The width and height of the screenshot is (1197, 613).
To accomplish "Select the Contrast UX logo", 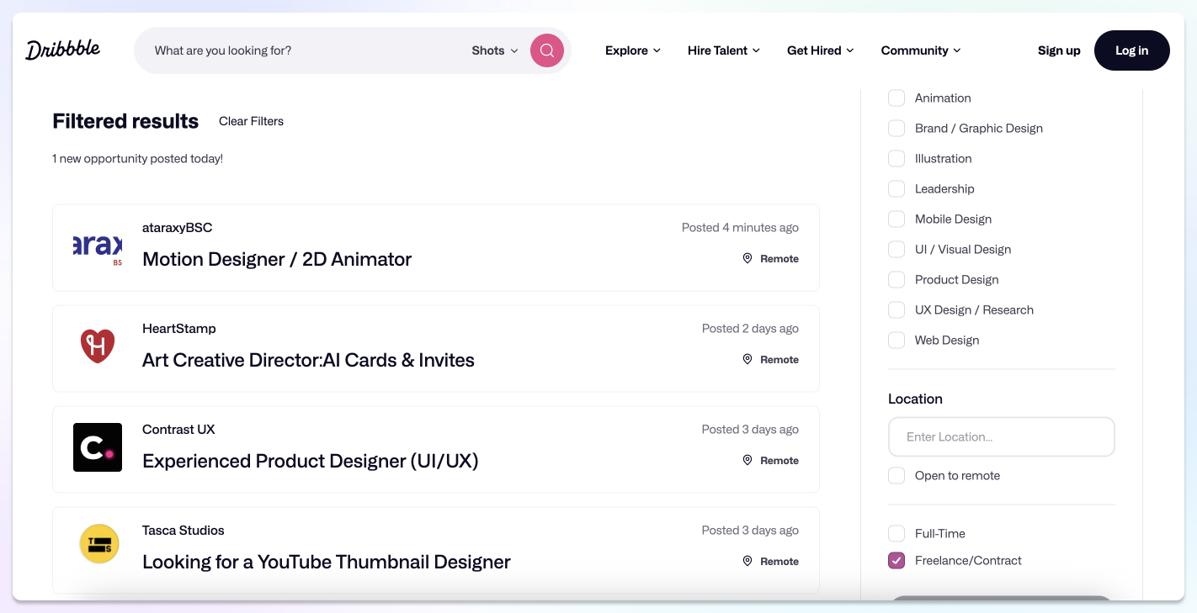I will (x=98, y=447).
